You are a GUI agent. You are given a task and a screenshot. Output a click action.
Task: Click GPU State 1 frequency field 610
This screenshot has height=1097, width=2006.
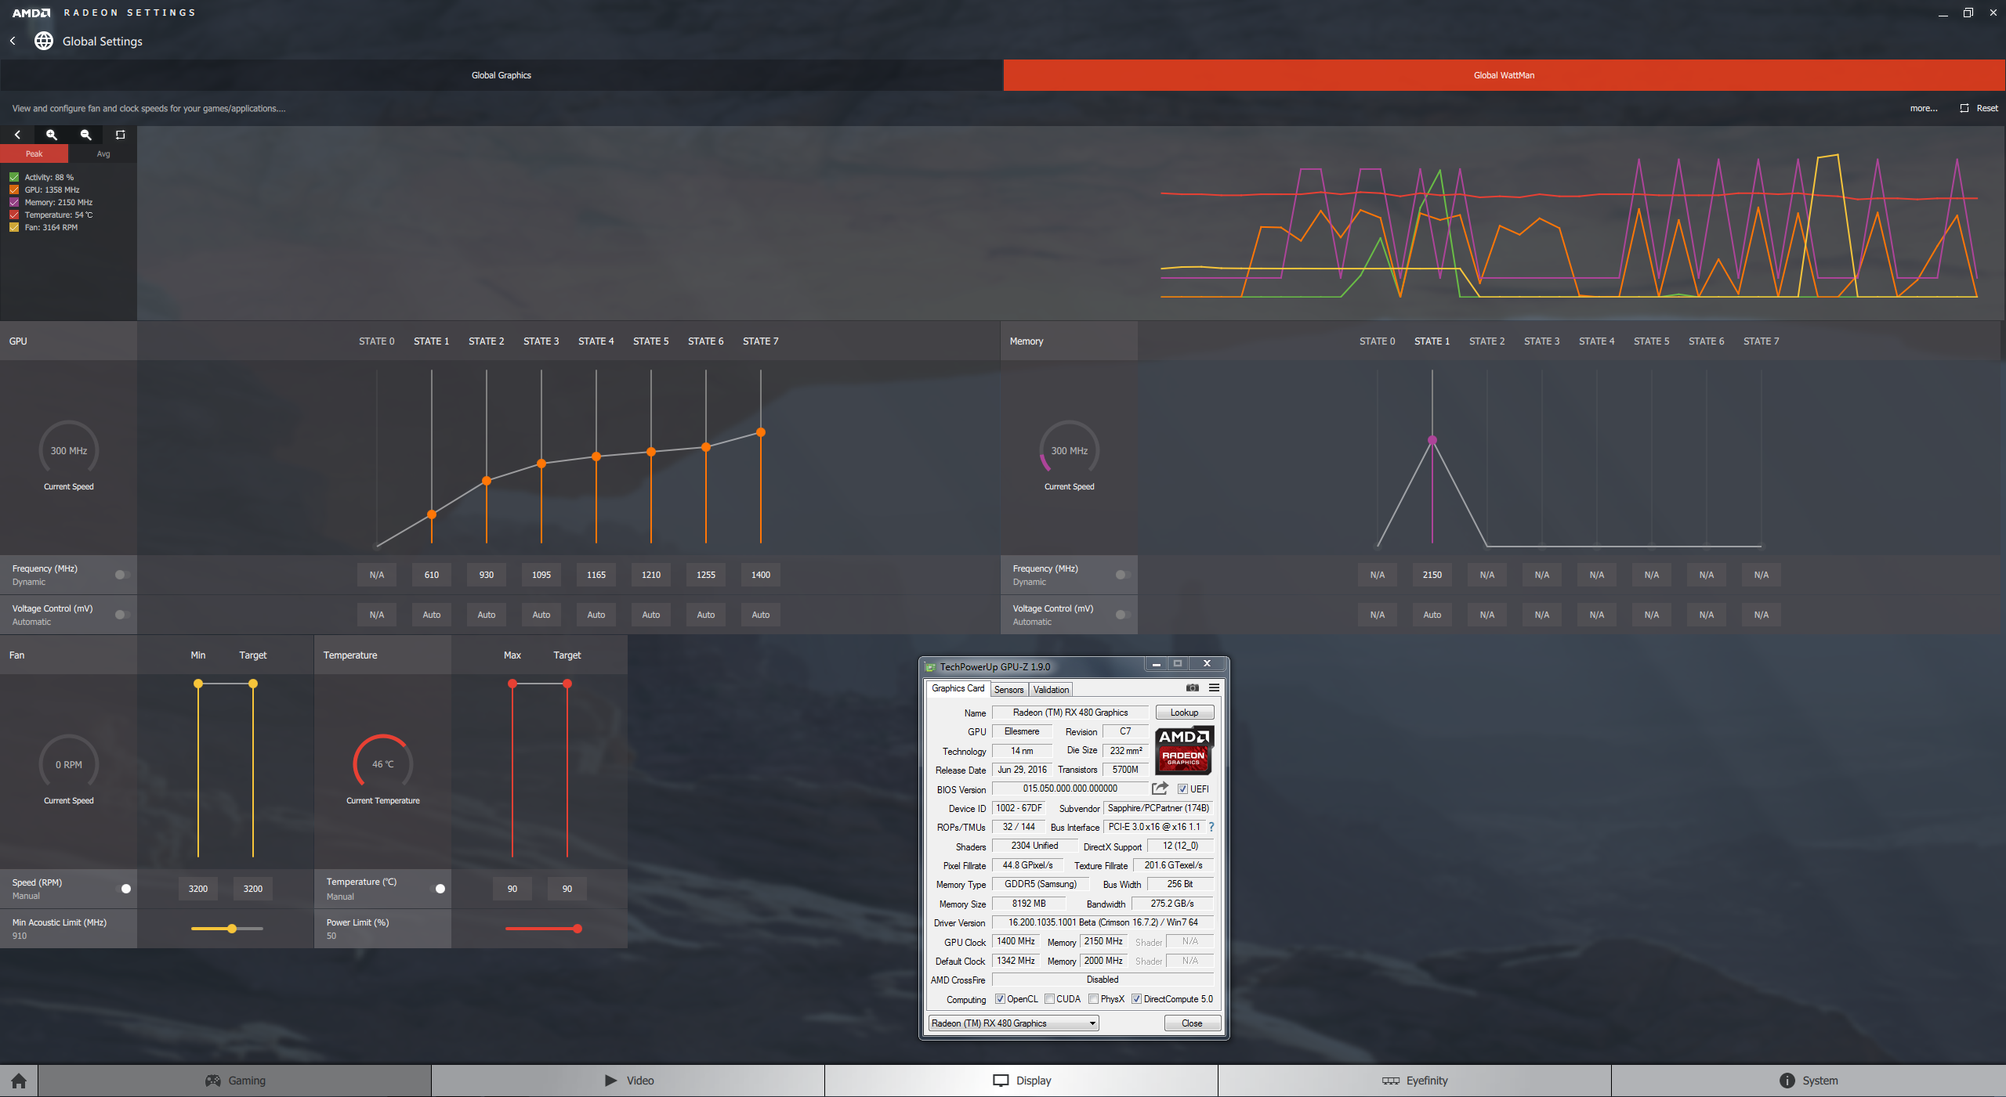[x=432, y=575]
